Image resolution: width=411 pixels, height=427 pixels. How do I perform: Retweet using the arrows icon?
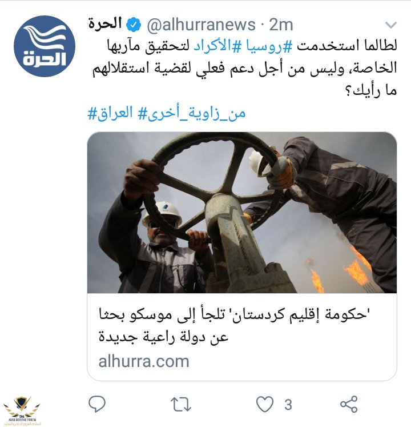coord(180,404)
